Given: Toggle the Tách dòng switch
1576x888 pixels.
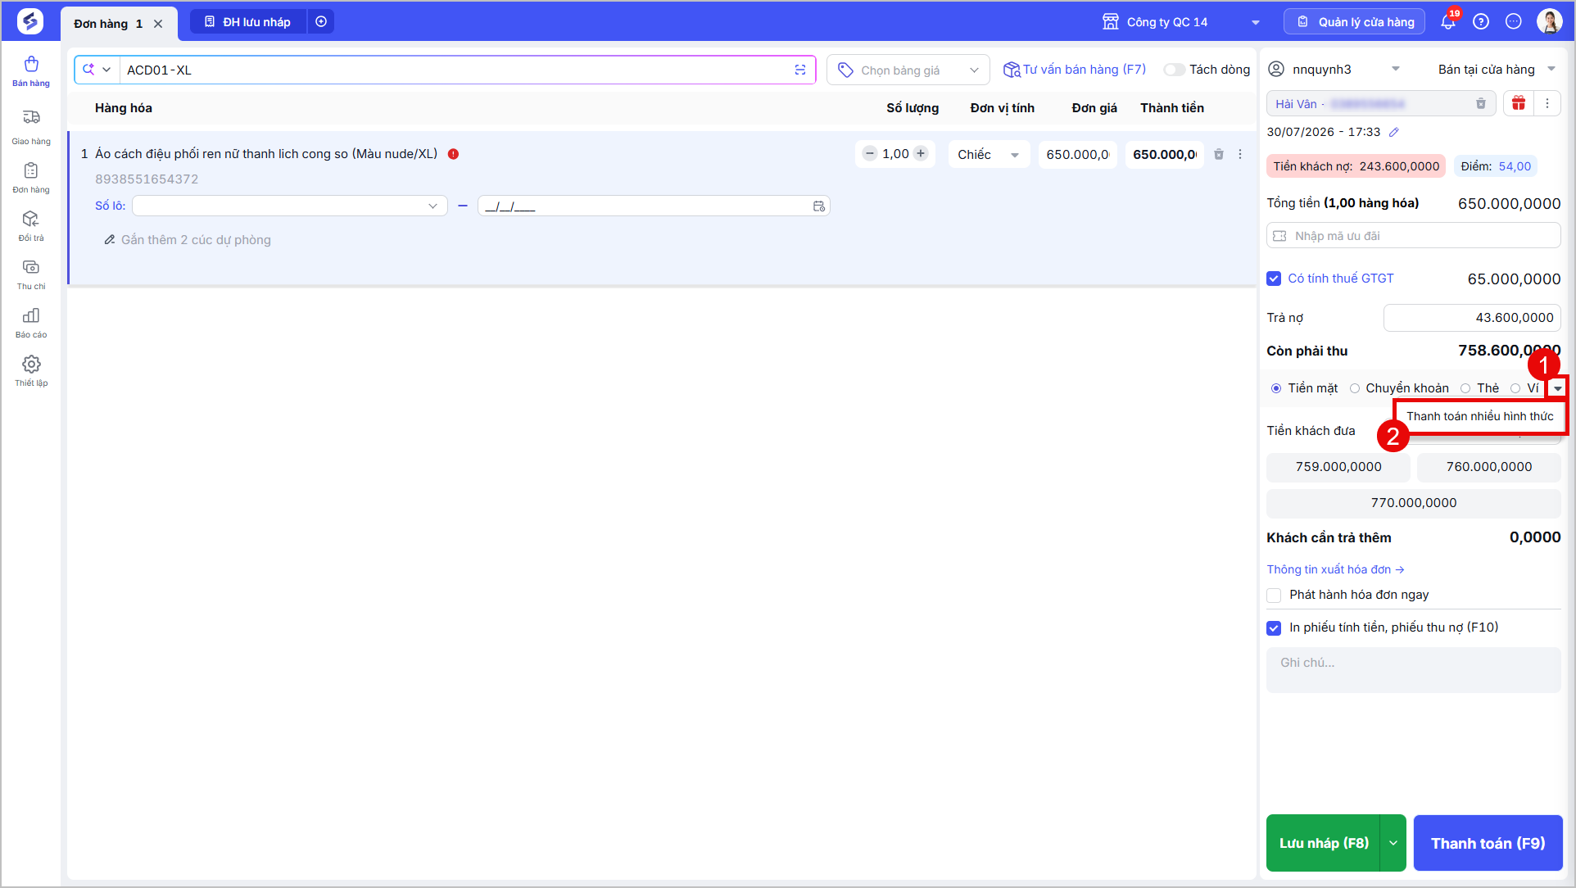Looking at the screenshot, I should tap(1175, 70).
